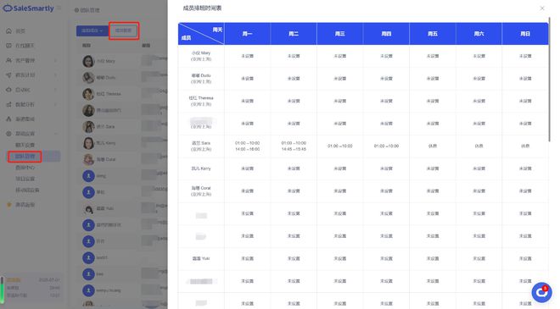Open the automation robot icon
The image size is (560, 309).
pyautogui.click(x=9, y=90)
